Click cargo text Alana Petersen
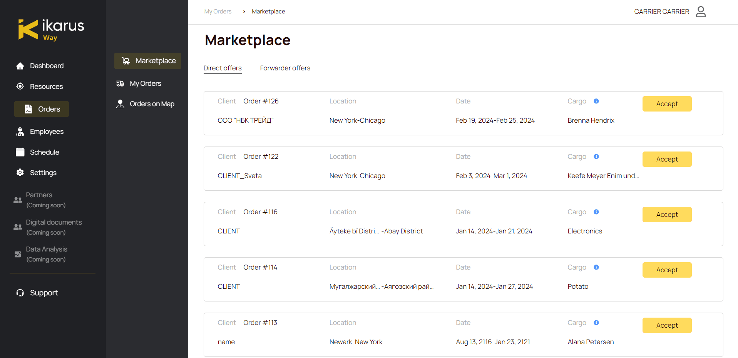 591,342
